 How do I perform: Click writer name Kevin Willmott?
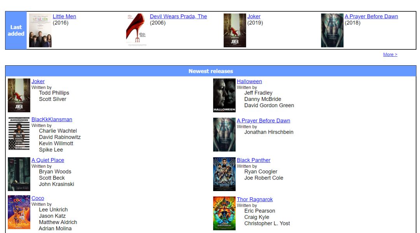click(x=56, y=143)
